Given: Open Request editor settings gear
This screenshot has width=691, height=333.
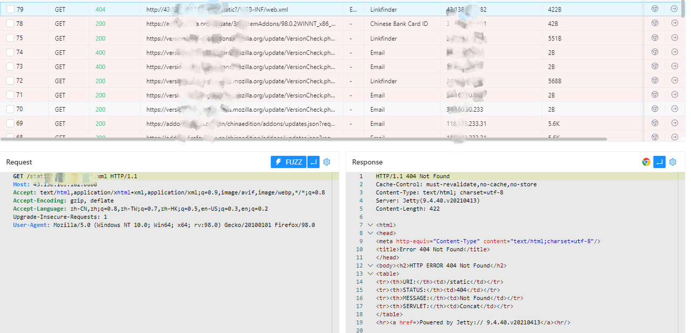Looking at the screenshot, I should [327, 162].
